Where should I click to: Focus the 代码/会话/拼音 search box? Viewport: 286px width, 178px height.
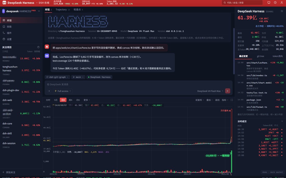pyautogui.click(x=242, y=3)
